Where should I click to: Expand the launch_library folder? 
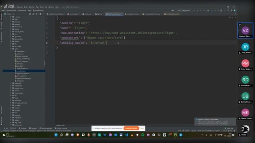pyautogui.click(x=11, y=32)
